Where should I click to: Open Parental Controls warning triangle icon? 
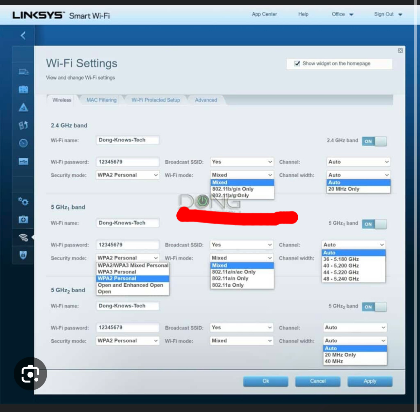pyautogui.click(x=23, y=107)
